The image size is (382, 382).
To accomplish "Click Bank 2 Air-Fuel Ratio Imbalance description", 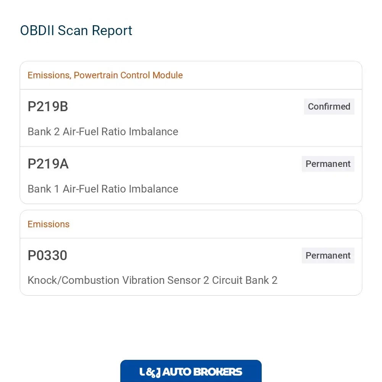I will coord(103,131).
